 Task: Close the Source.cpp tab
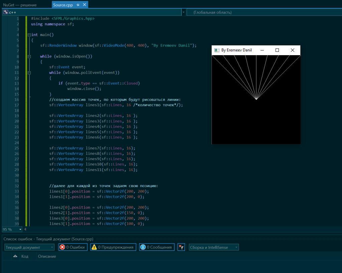(x=84, y=5)
